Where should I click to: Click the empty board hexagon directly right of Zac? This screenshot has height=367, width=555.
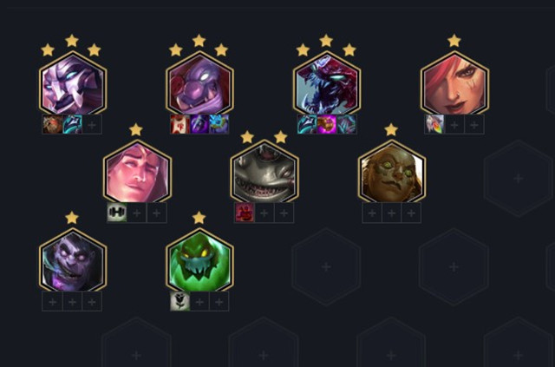pos(326,266)
